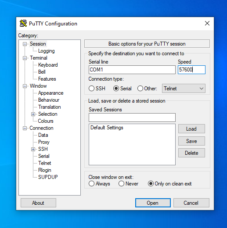Open the Proxy settings category
227x228 pixels.
pos(44,142)
